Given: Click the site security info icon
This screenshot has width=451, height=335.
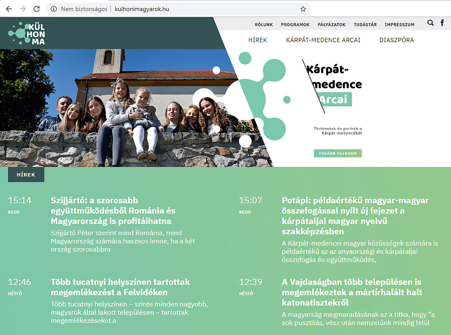Looking at the screenshot, I should [54, 9].
